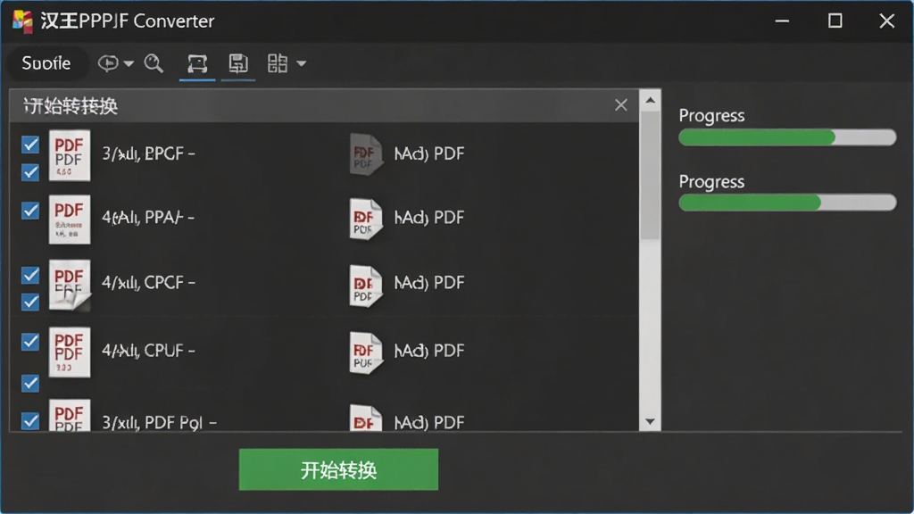
Task: Click the app logo icon in title bar
Action: point(22,21)
